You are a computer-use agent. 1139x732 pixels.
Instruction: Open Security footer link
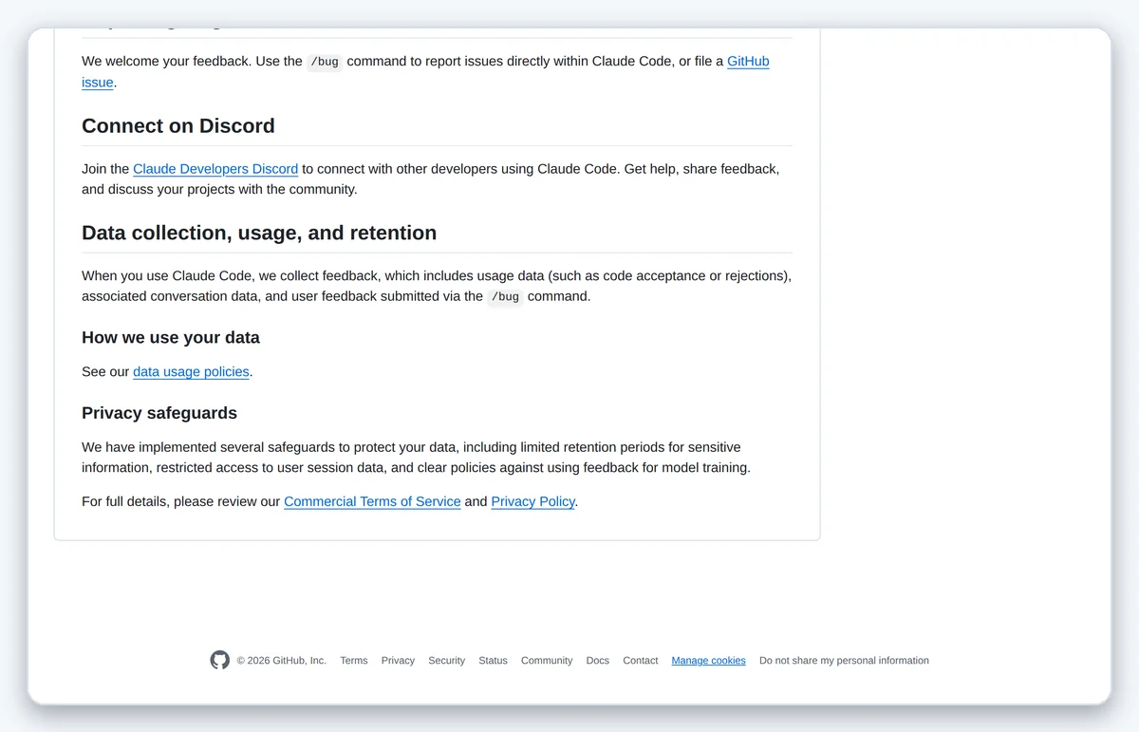tap(446, 661)
